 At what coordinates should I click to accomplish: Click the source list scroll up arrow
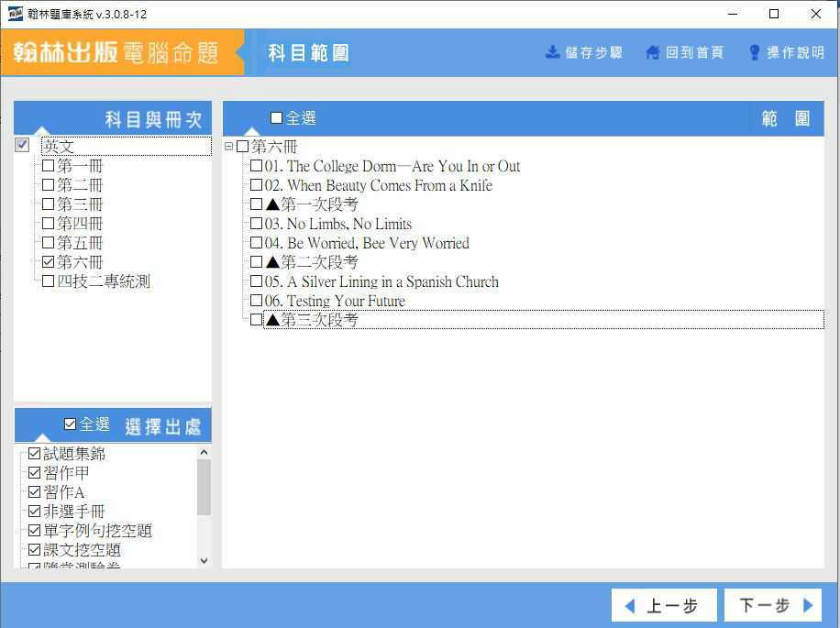204,452
